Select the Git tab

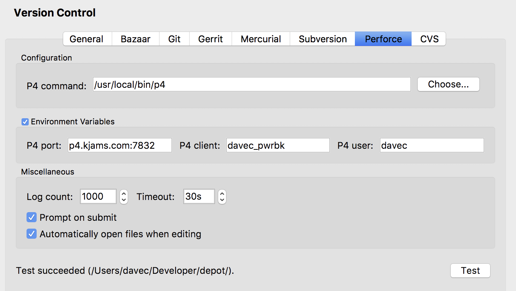(x=174, y=39)
